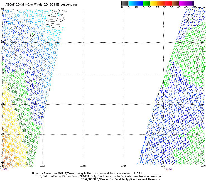This screenshot has height=181, width=206.
Task: Click the red 30-35 knots color band
Action: (168, 3)
